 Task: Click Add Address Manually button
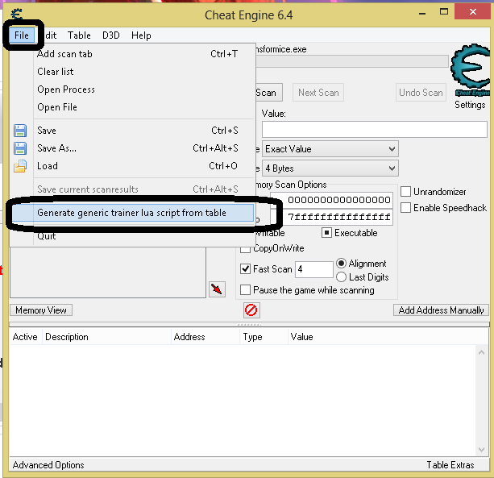441,310
